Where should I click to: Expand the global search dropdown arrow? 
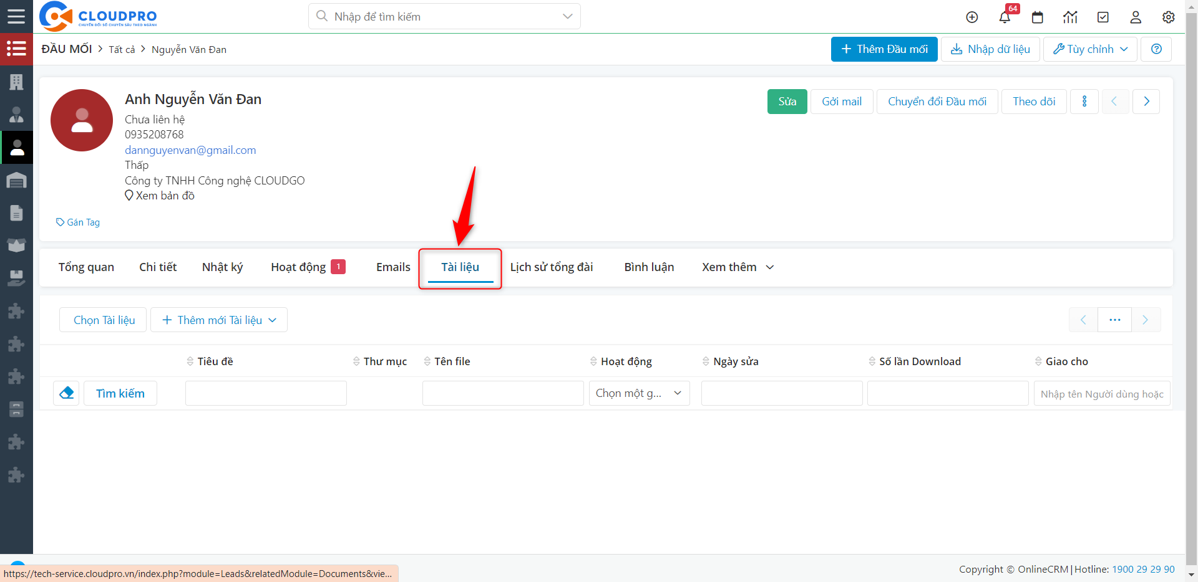coord(567,17)
